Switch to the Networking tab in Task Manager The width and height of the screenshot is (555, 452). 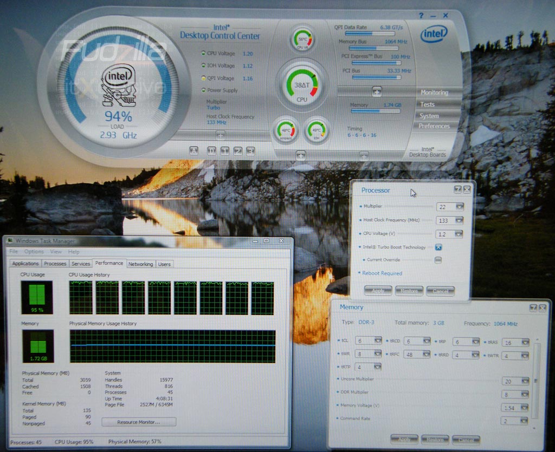click(x=141, y=264)
